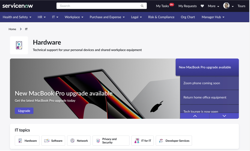Click 'Get the latest MacBook Pro upgrade today'

(x=45, y=100)
